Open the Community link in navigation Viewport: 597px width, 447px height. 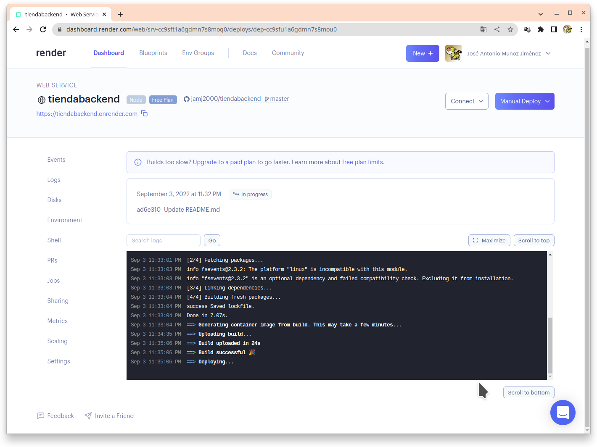(x=288, y=53)
